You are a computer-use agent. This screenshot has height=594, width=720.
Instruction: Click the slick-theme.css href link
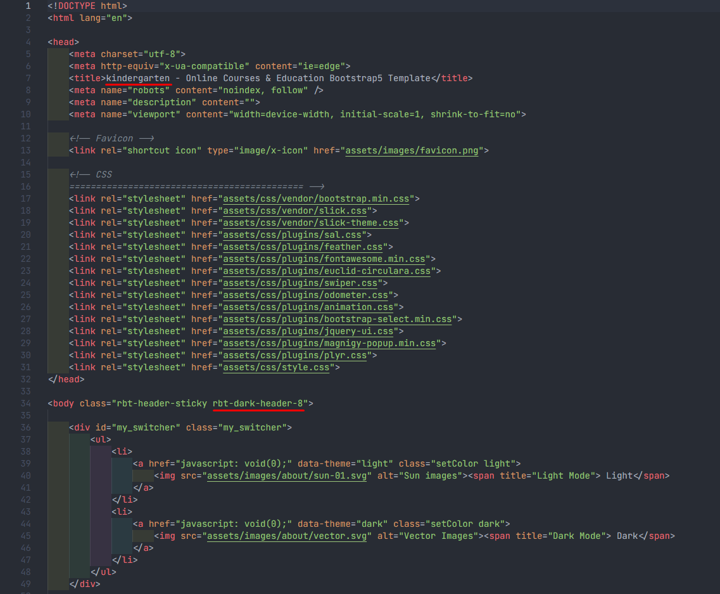tap(311, 223)
